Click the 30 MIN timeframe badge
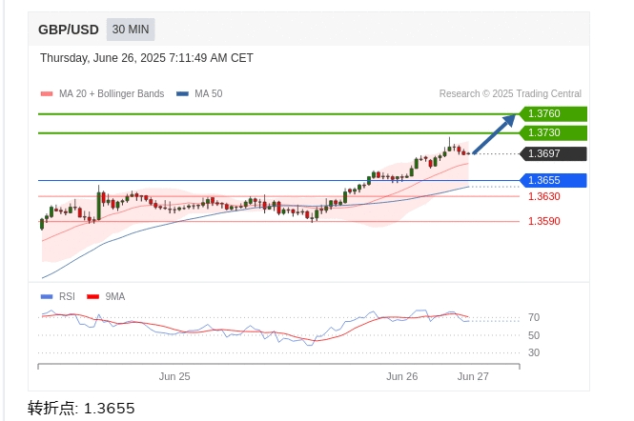The width and height of the screenshot is (634, 421). (131, 30)
